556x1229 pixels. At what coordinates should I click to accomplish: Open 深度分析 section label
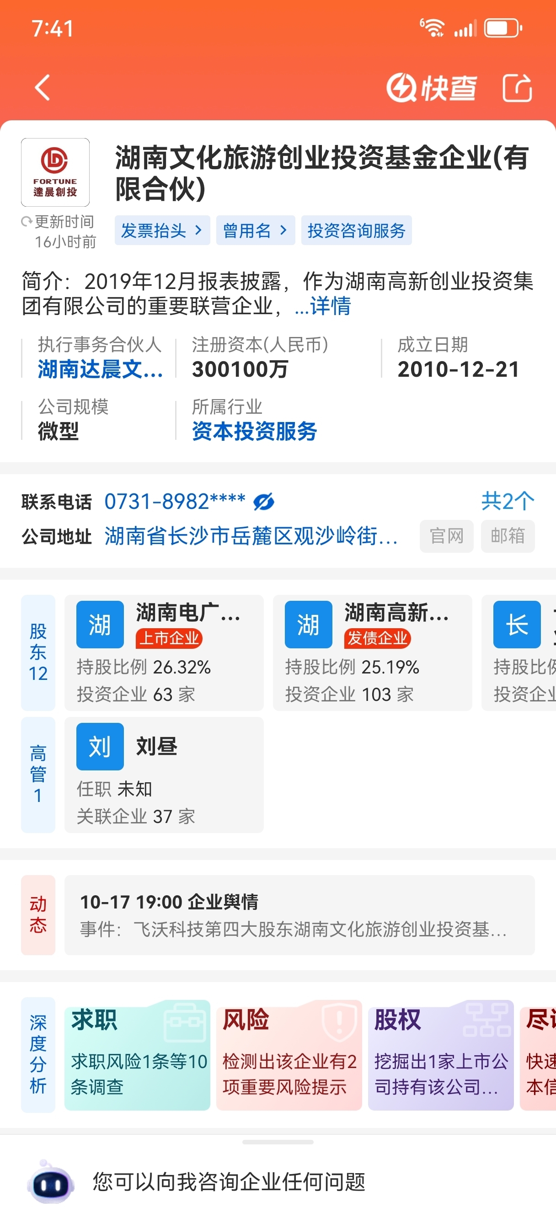click(x=38, y=1055)
